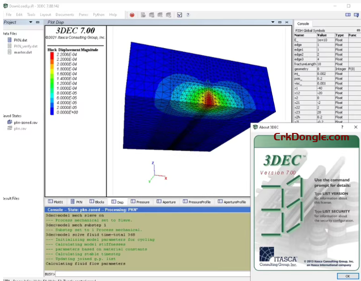Toggle the checkmark box icon in toolbar
Image resolution: width=361 pixels, height=281 pixels.
[x=180, y=15]
